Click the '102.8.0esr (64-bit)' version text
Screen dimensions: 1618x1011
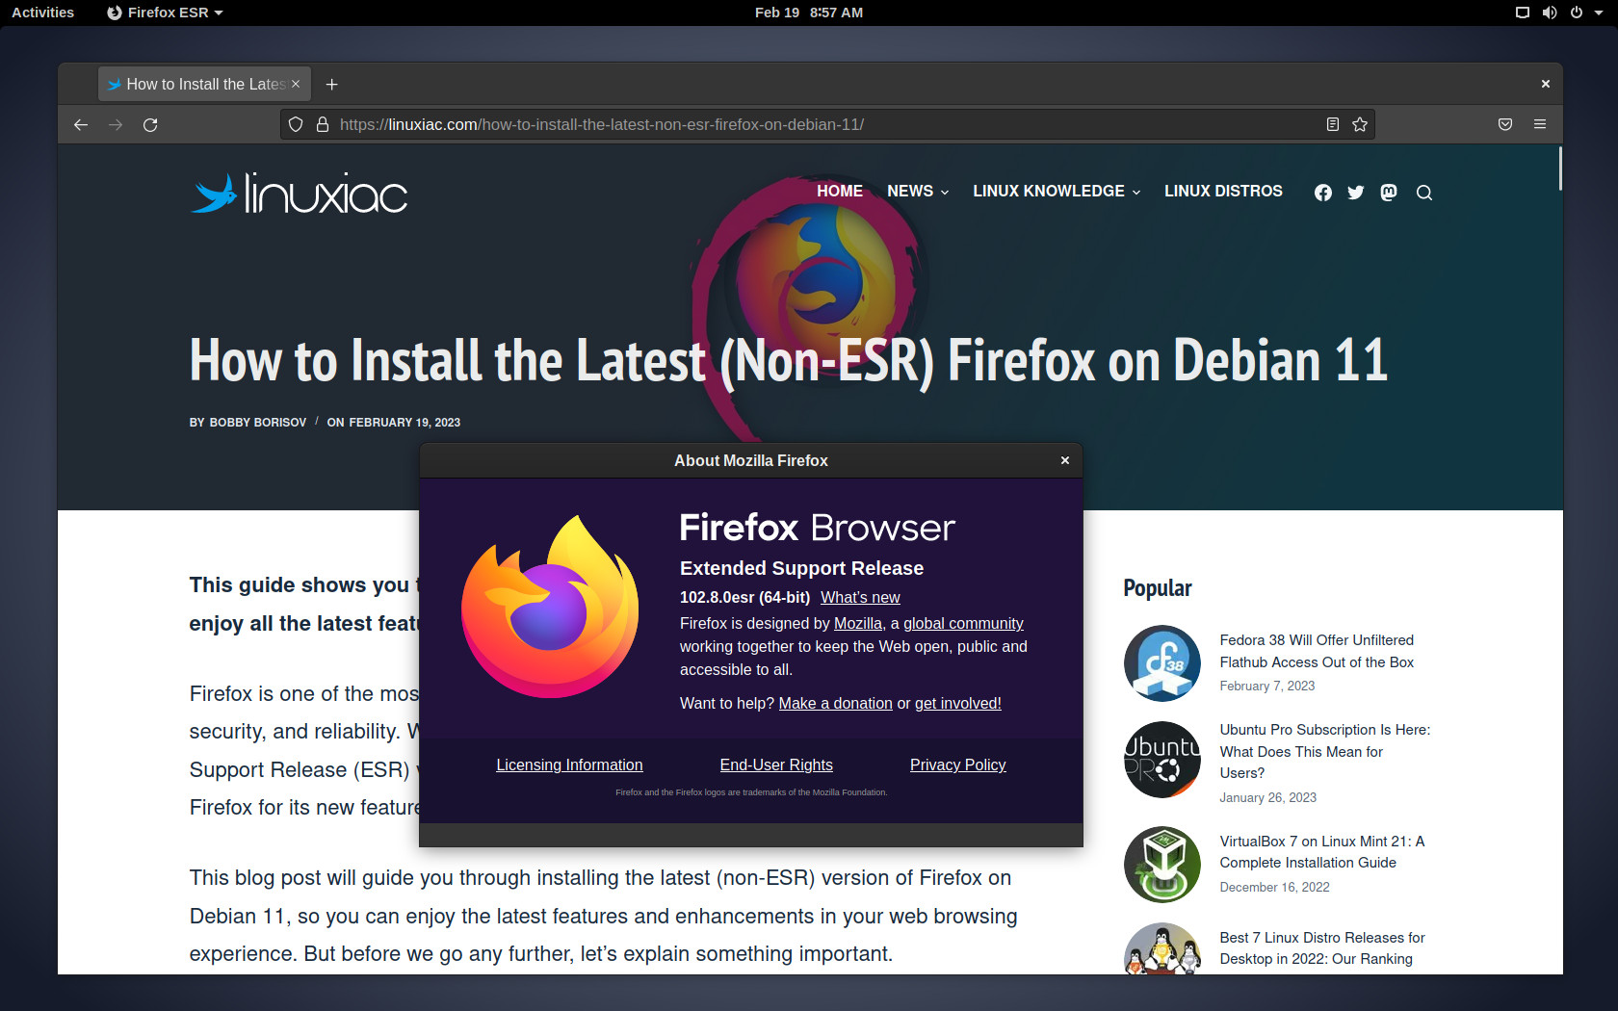(744, 597)
